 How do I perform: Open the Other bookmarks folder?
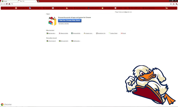(171, 8)
